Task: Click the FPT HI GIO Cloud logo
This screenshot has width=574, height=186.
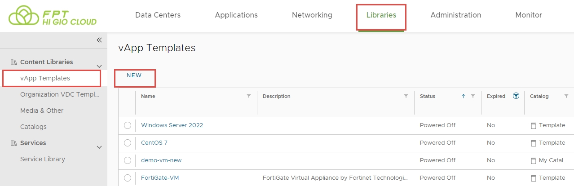Action: [x=53, y=16]
